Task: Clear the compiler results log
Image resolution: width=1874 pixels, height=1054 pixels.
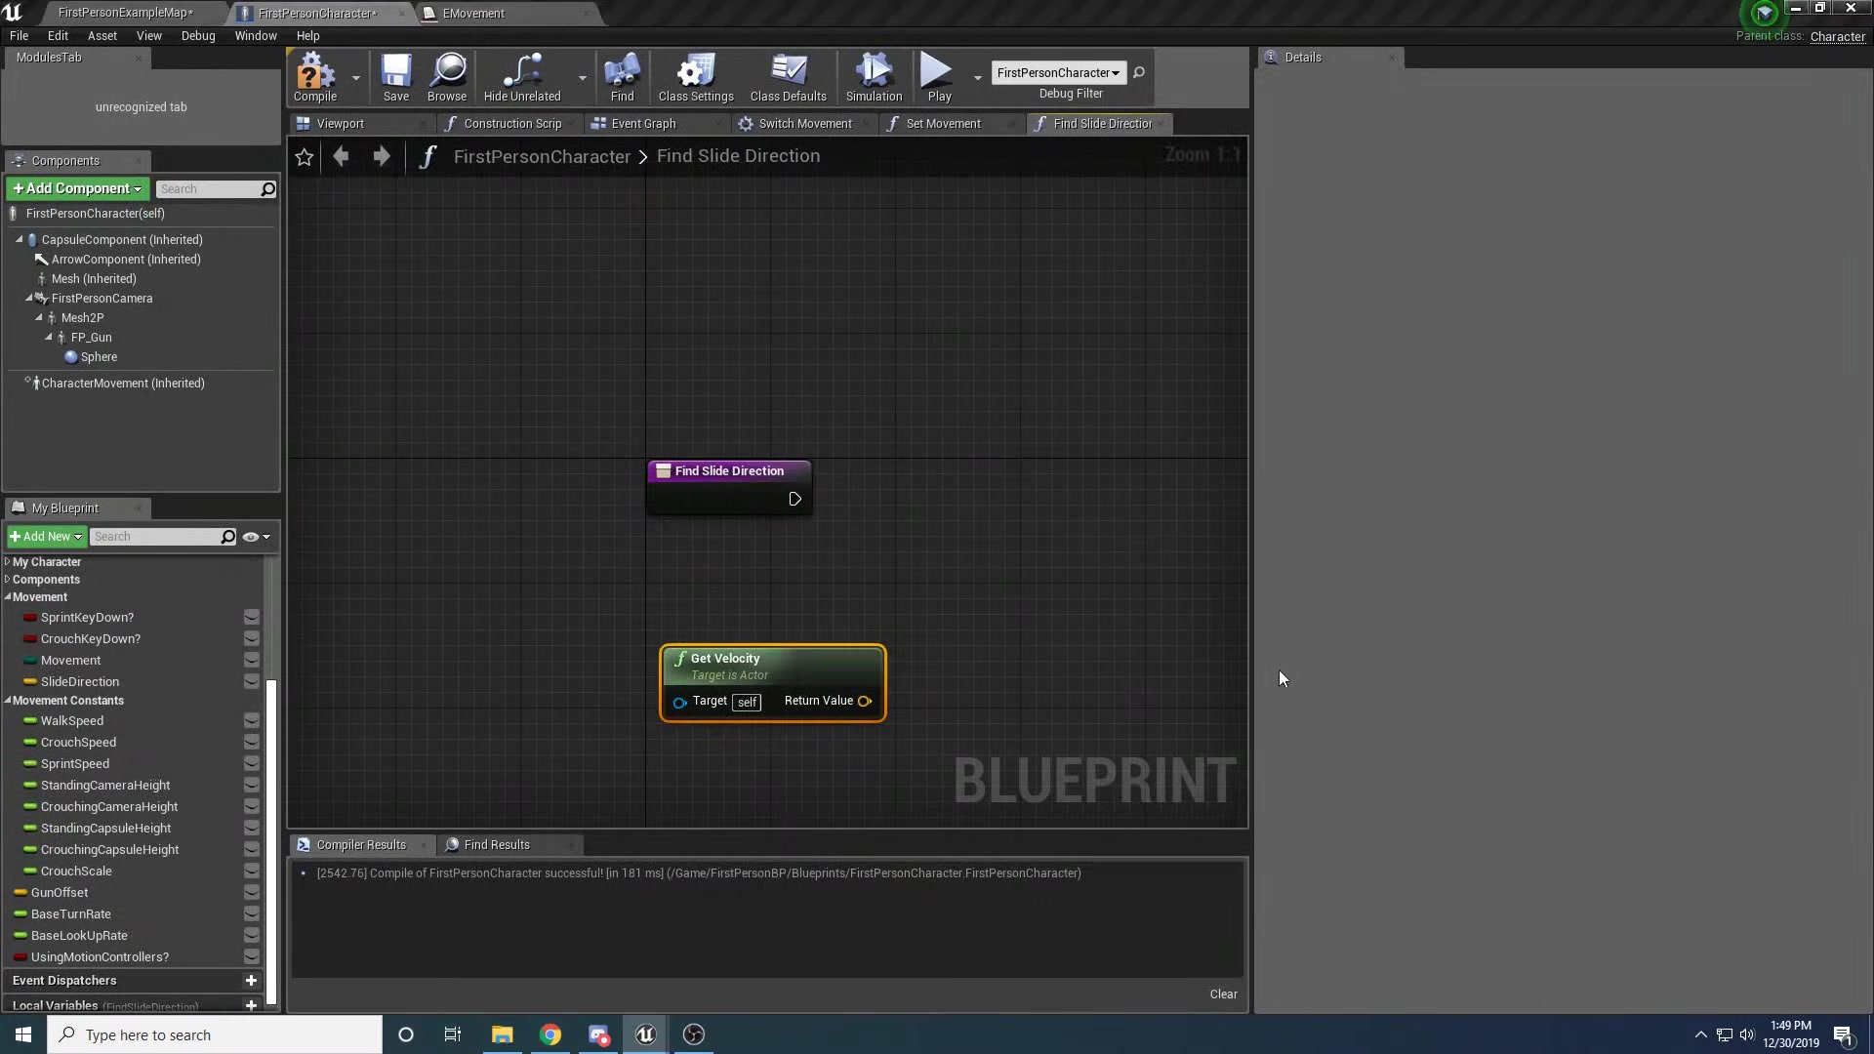Action: click(1223, 994)
